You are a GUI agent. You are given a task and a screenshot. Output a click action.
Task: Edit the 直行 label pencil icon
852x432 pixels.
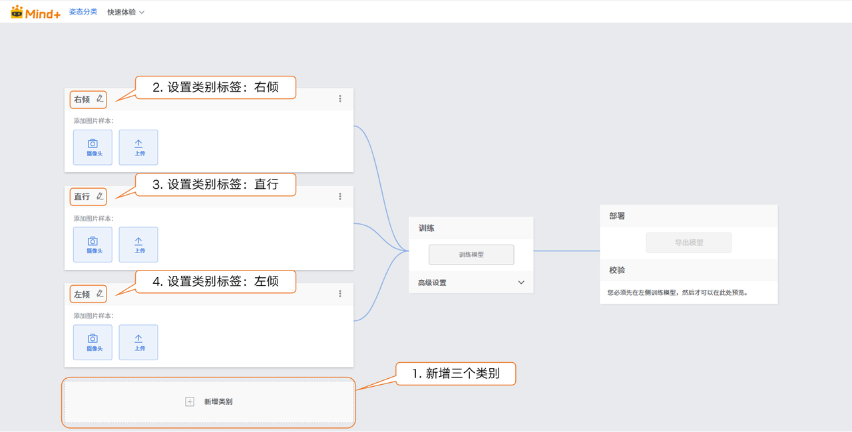[100, 196]
